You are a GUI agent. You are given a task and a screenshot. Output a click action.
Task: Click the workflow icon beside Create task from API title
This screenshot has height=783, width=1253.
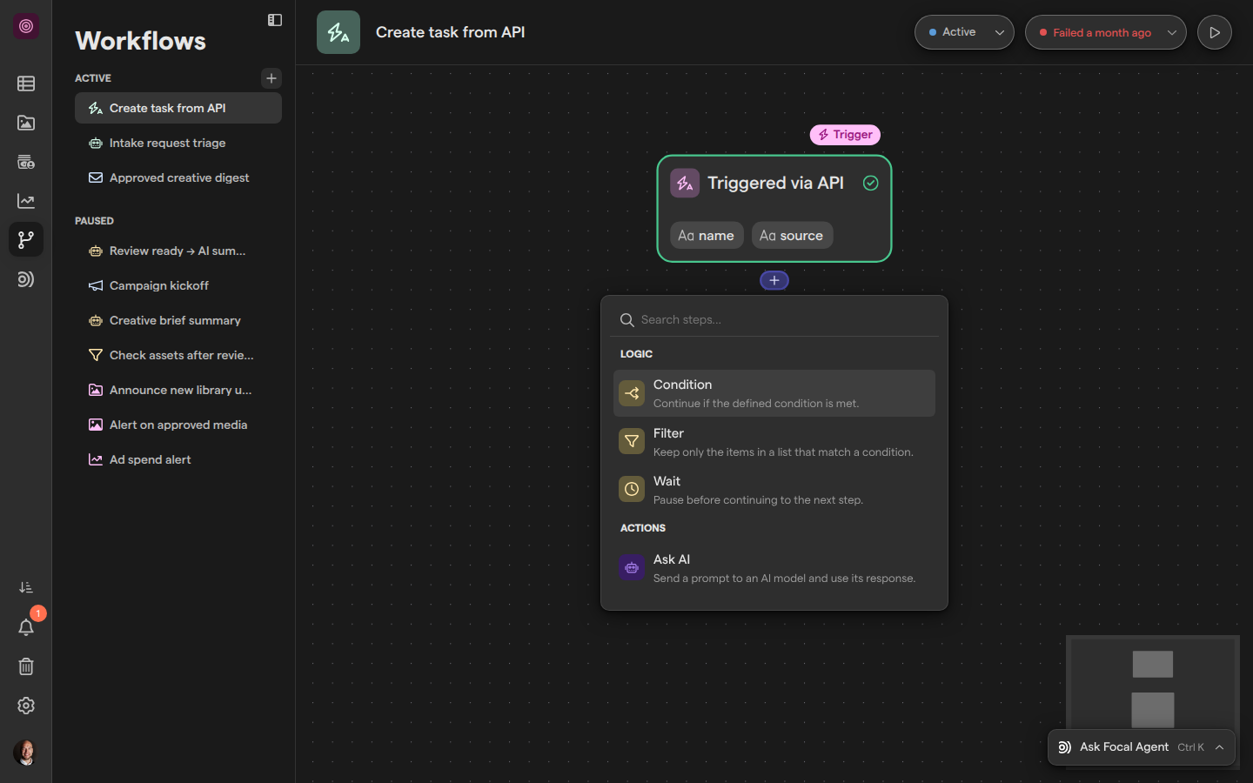[x=338, y=32]
